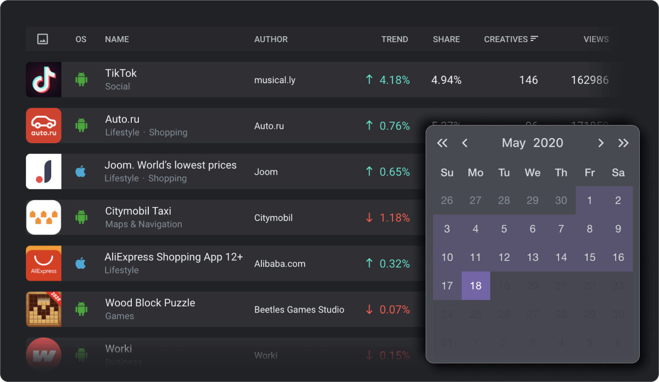The image size is (659, 382).
Task: Go to previous month in calendar
Action: pyautogui.click(x=465, y=143)
